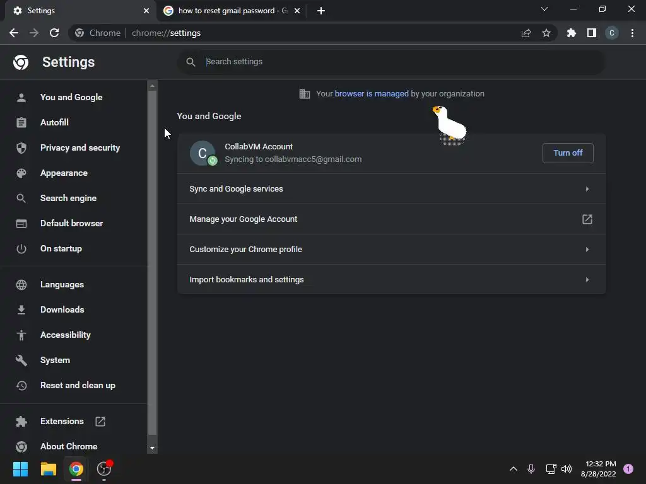The width and height of the screenshot is (646, 484).
Task: Open a new tab with plus button
Action: pos(321,11)
